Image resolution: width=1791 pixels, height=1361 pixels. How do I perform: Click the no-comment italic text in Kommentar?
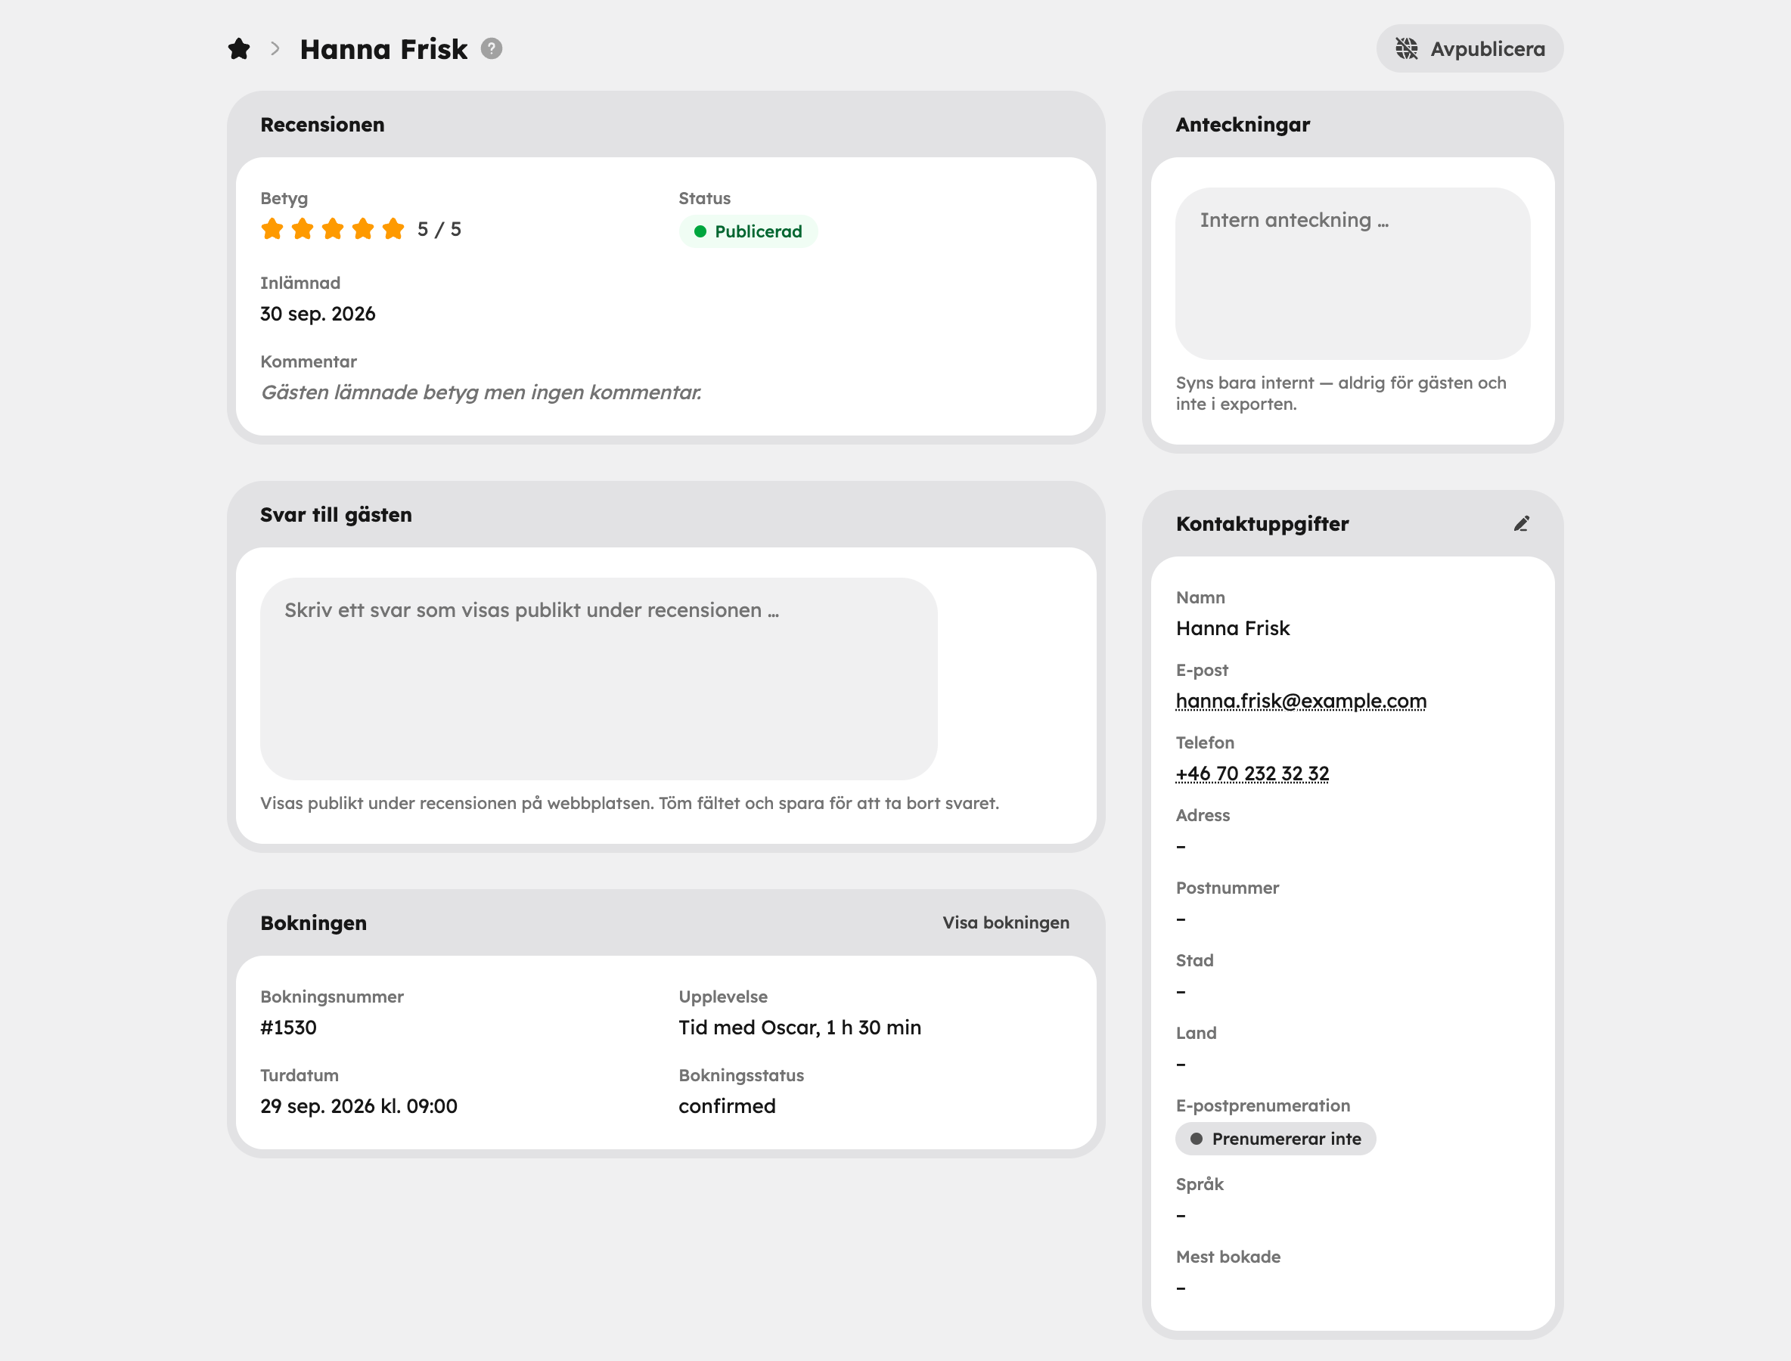(481, 392)
